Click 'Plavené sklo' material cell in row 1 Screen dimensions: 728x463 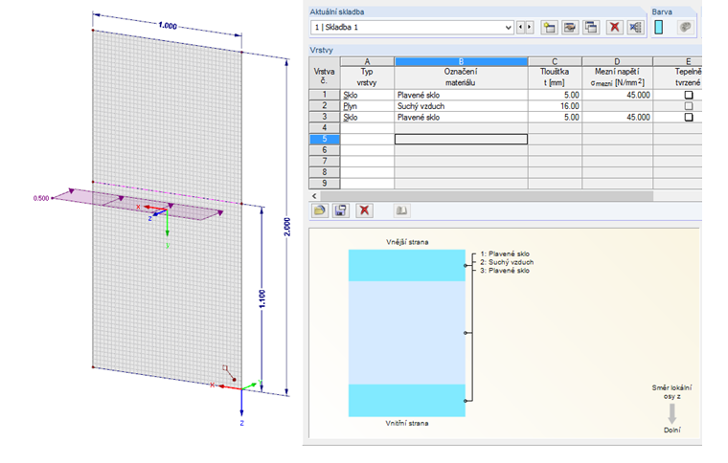tap(461, 95)
